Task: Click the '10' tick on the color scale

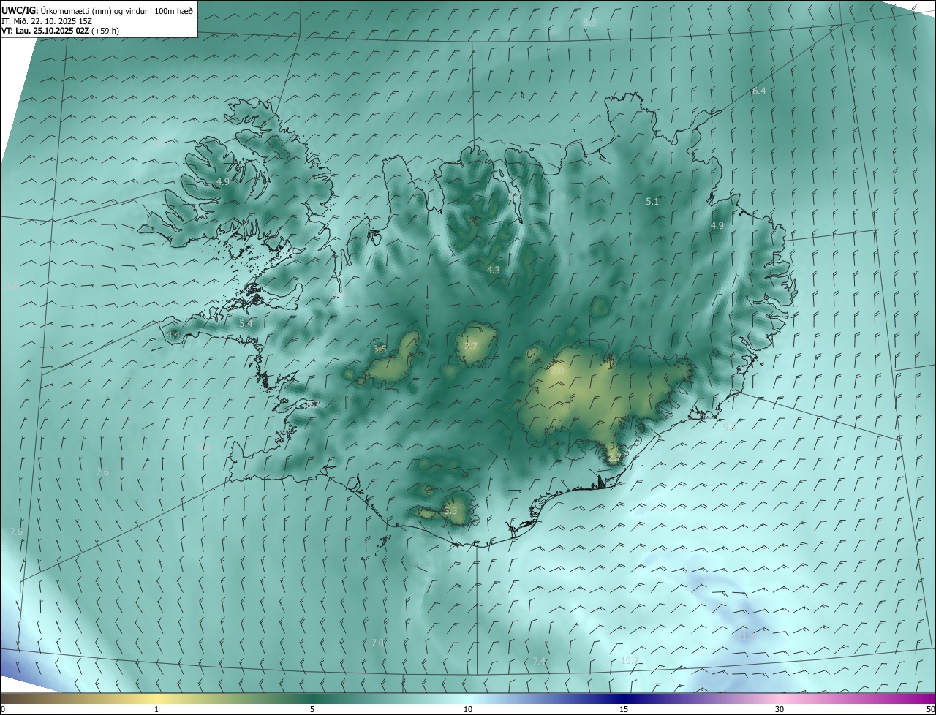Action: coord(468,709)
